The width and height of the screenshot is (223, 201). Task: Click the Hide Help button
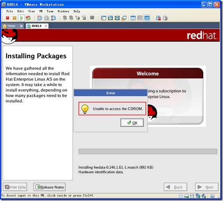point(15,187)
